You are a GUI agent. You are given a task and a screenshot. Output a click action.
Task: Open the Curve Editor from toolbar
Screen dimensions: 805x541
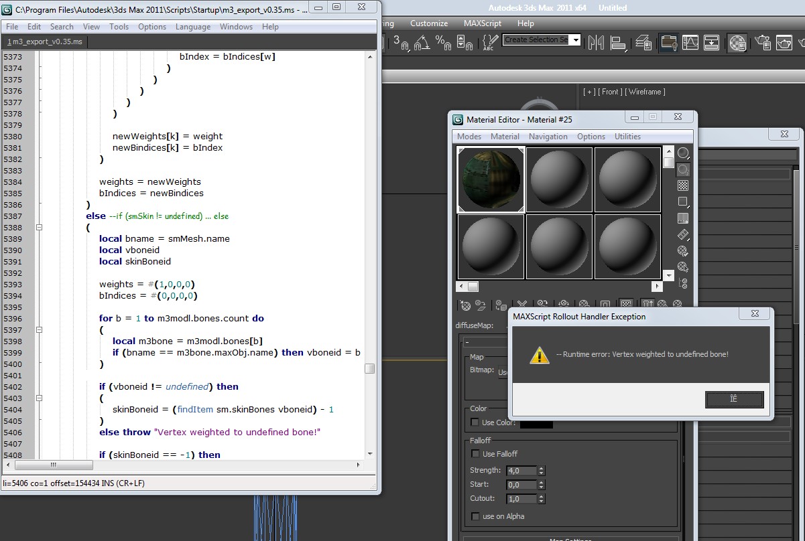coord(690,43)
